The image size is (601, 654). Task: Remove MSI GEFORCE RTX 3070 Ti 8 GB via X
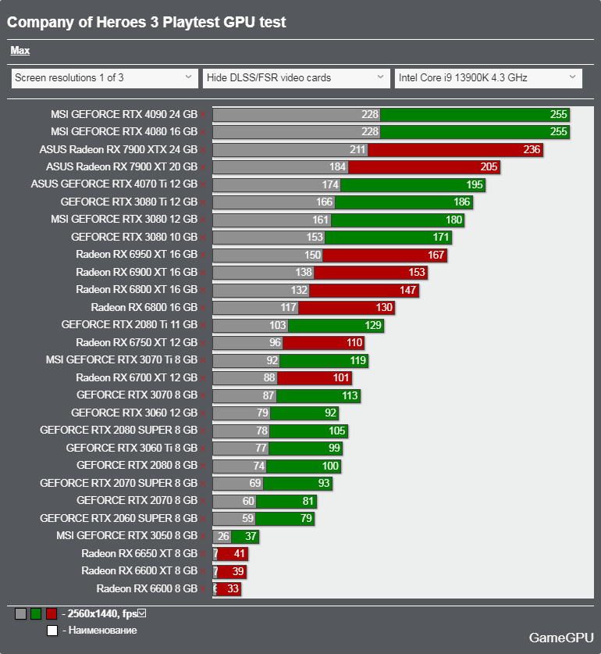pos(203,360)
